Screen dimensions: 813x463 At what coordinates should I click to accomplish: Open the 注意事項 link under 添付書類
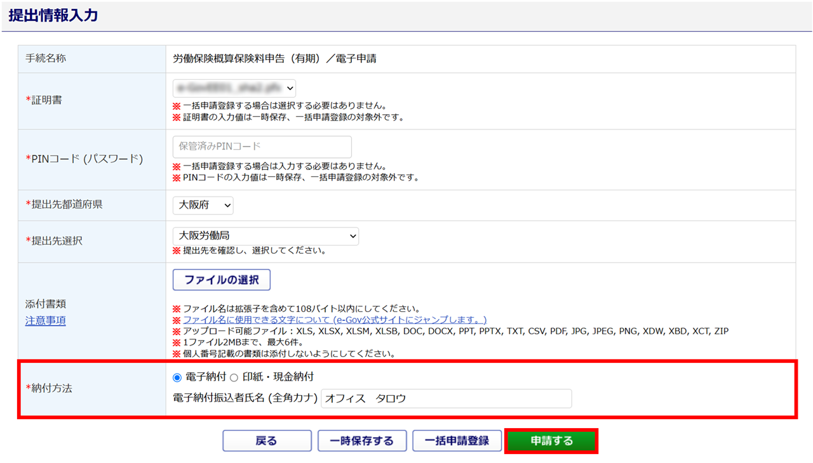tap(45, 321)
